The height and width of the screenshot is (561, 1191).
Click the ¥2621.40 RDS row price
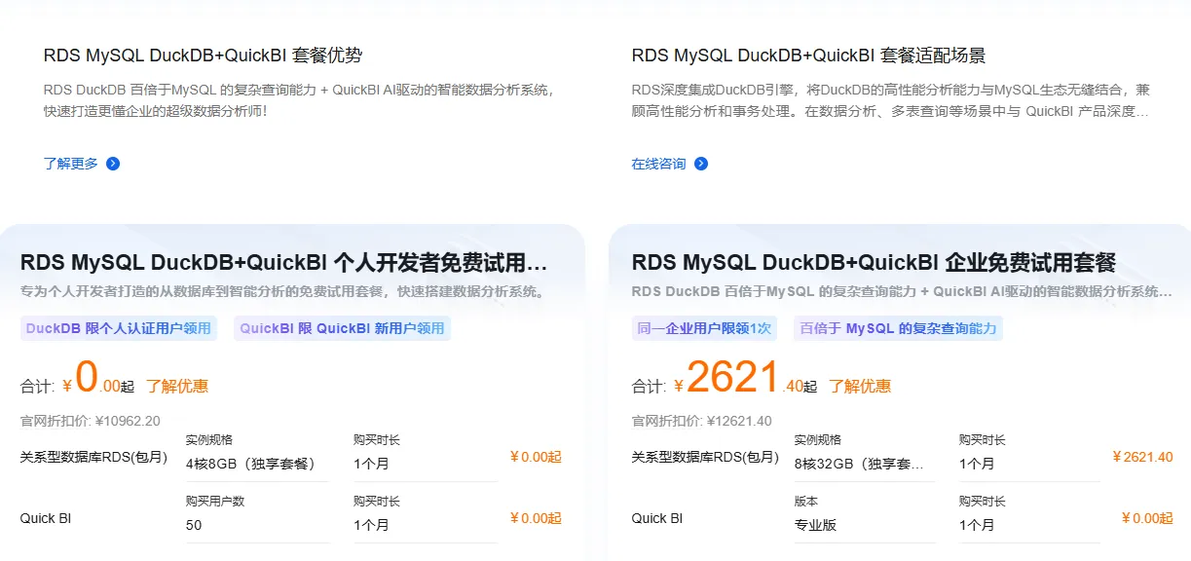tap(1143, 457)
